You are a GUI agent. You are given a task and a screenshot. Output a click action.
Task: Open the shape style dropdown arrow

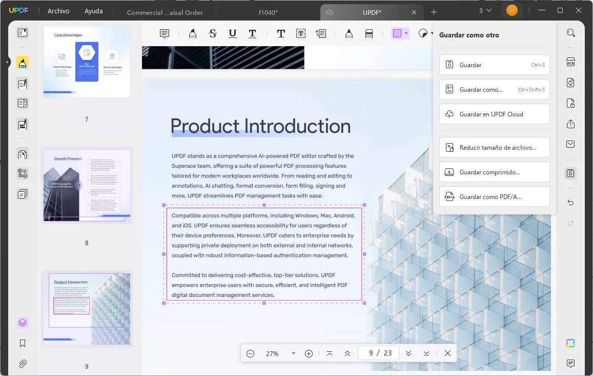pyautogui.click(x=432, y=33)
